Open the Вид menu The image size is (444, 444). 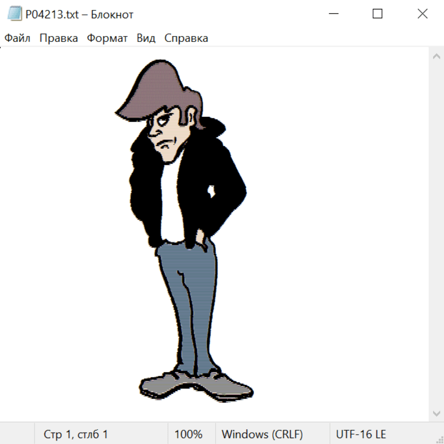(146, 38)
